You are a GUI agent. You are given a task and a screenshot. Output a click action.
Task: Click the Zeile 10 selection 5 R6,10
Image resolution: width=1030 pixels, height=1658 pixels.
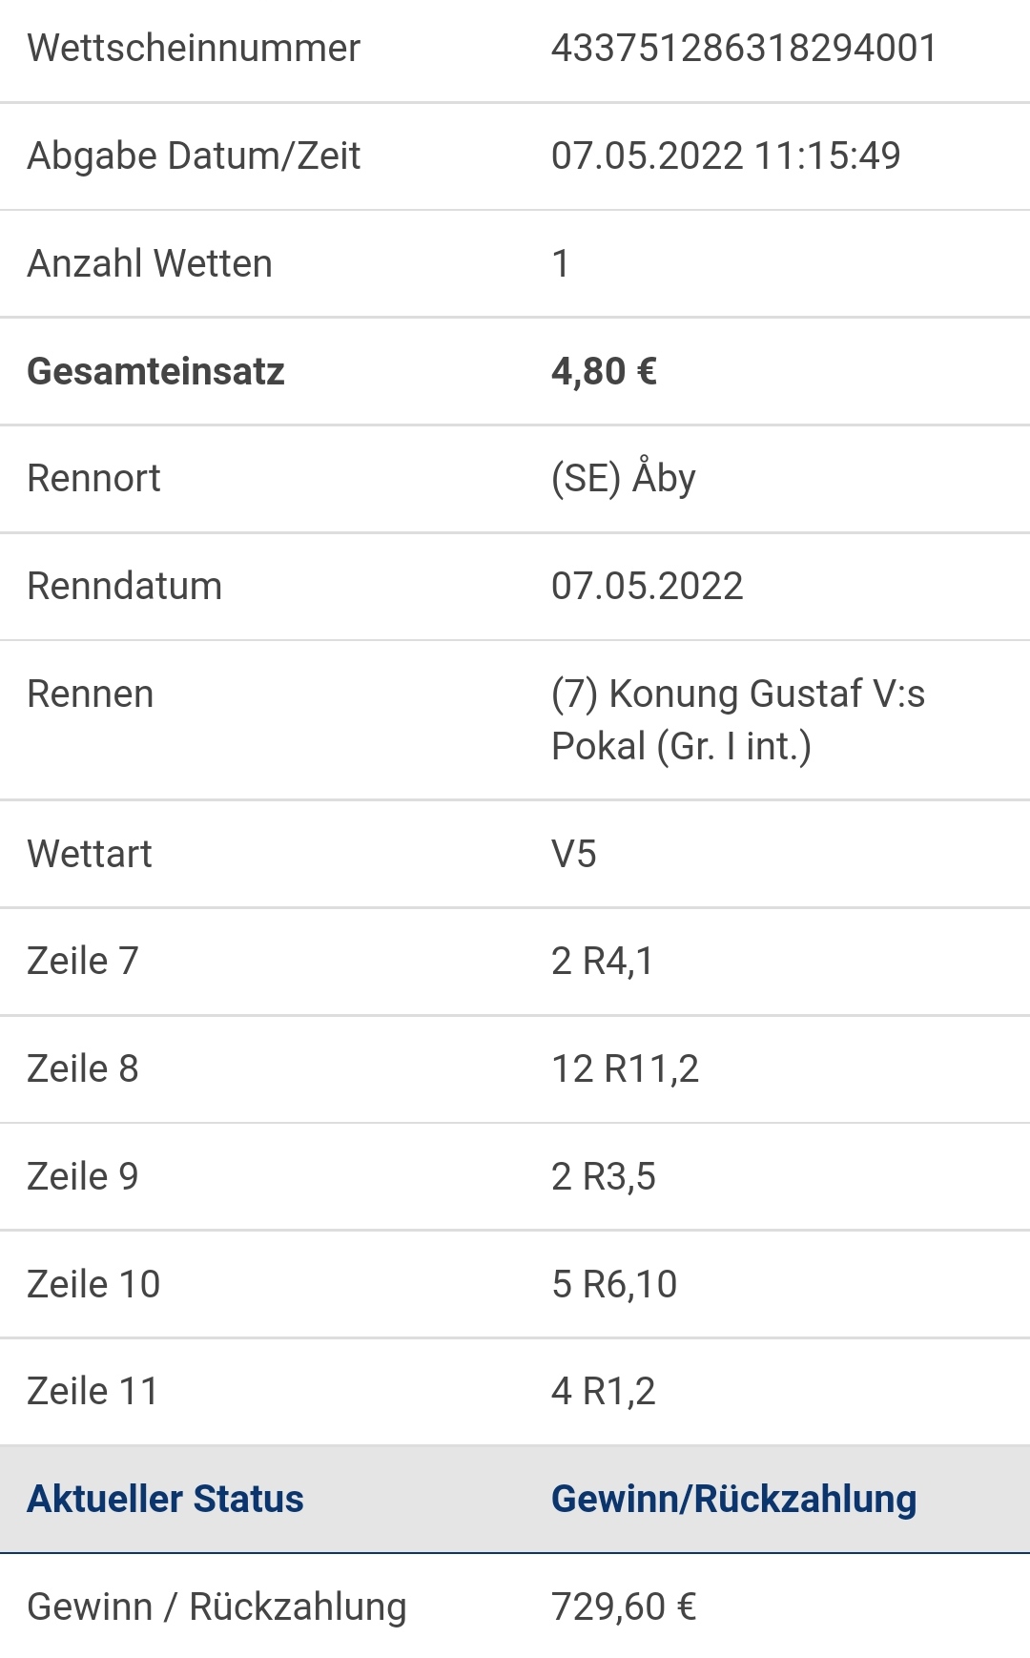[614, 1284]
